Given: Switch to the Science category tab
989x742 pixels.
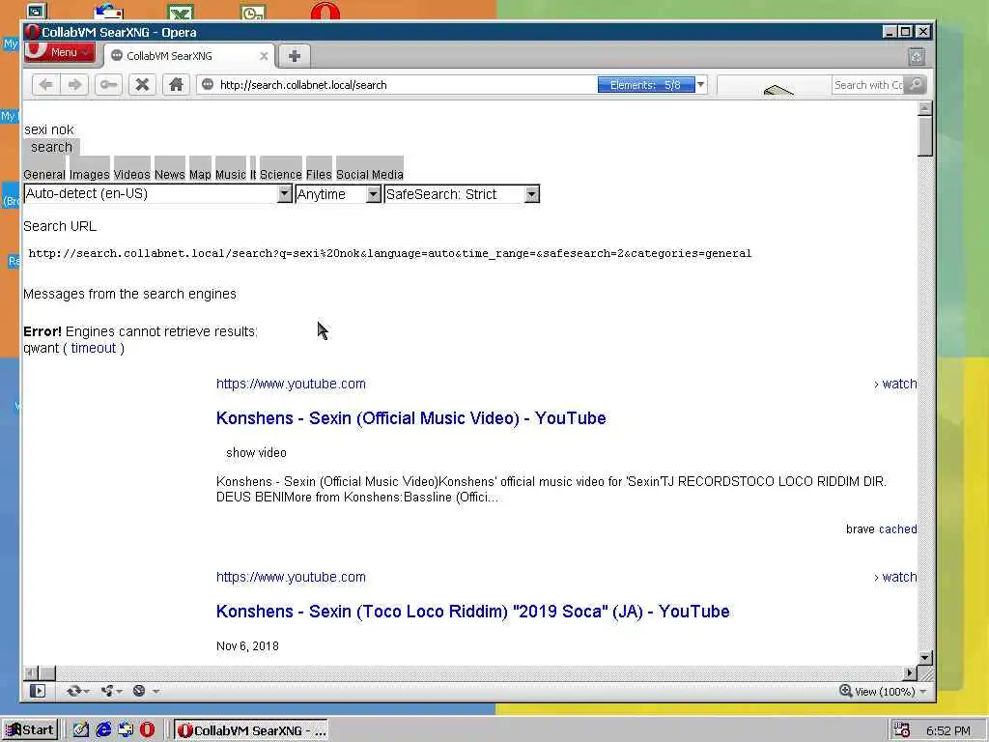Looking at the screenshot, I should pos(281,169).
